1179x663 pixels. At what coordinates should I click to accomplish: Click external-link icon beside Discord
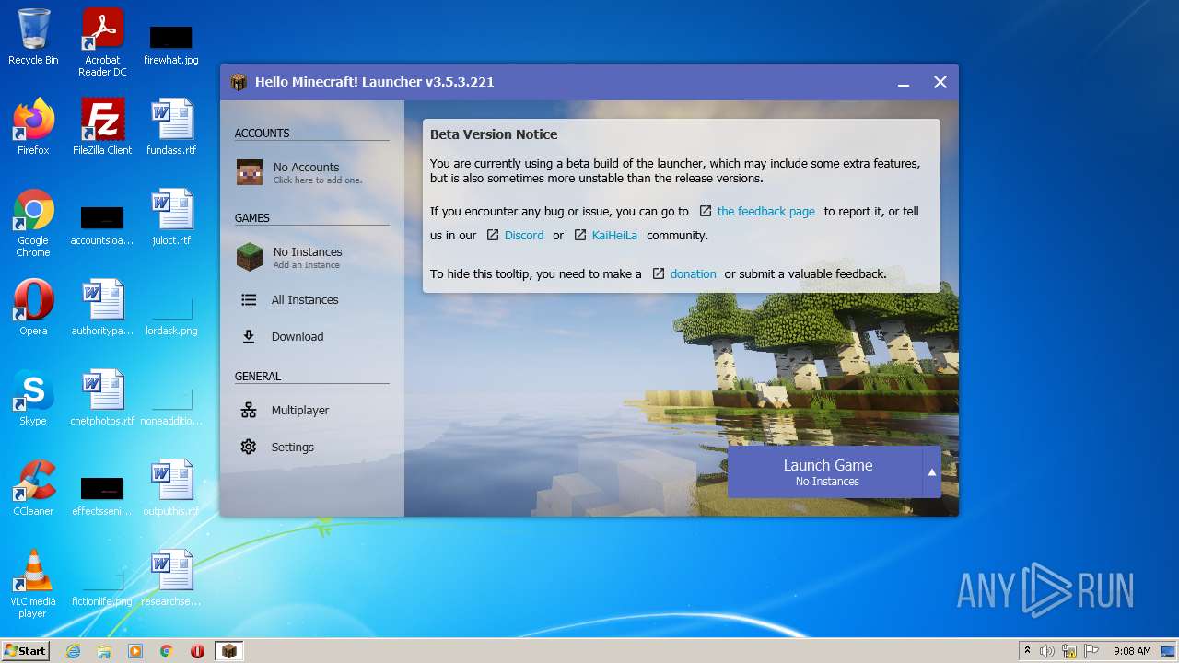(493, 235)
